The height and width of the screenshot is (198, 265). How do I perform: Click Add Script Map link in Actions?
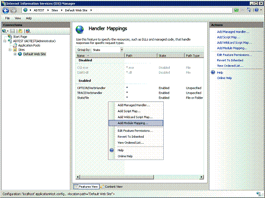pos(229,37)
